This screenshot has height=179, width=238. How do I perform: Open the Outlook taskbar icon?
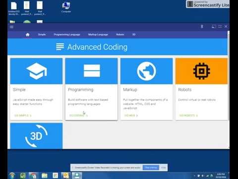click(x=66, y=176)
